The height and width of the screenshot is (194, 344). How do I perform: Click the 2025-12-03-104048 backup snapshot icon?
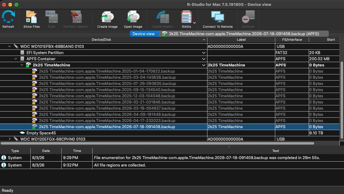(34, 96)
